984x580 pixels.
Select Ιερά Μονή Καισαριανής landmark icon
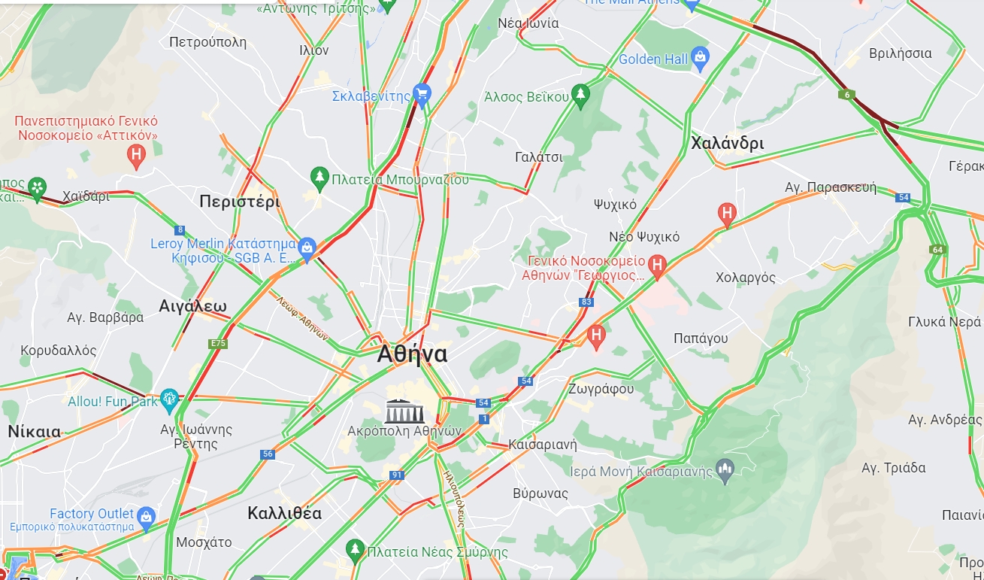click(725, 471)
